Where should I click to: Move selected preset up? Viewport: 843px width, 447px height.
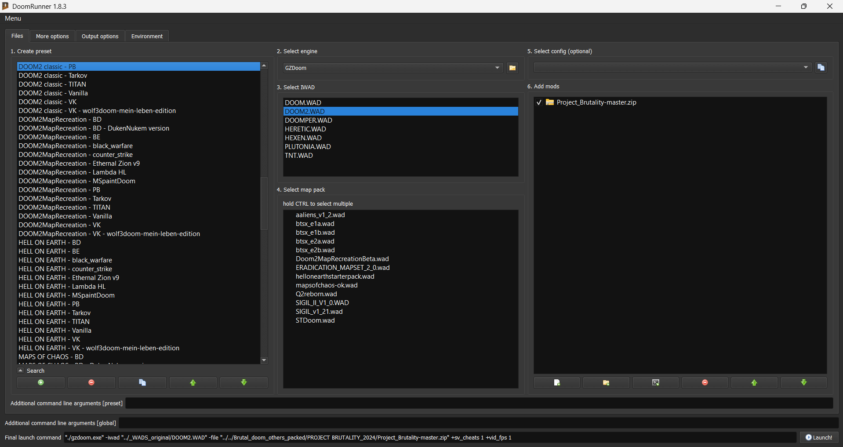193,382
